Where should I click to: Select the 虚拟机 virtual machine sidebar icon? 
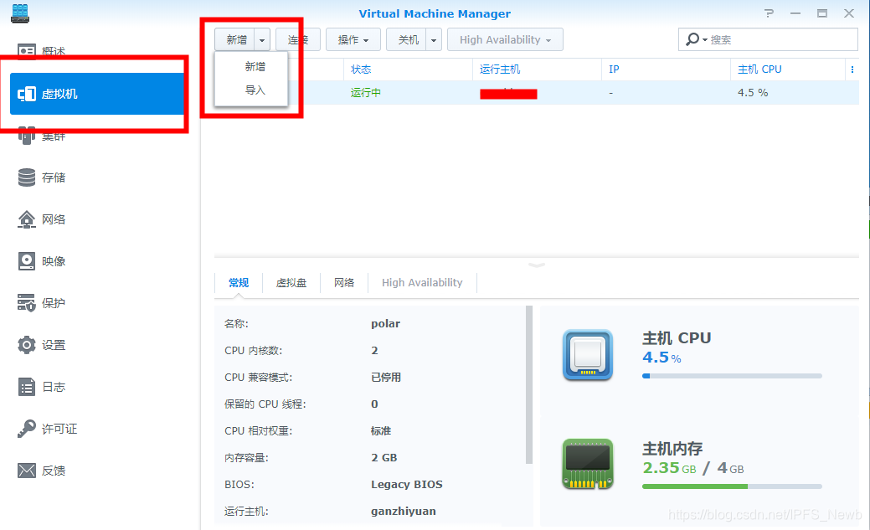pyautogui.click(x=27, y=94)
